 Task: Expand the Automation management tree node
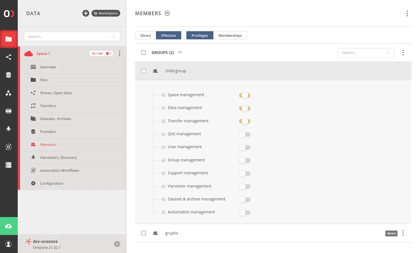(x=164, y=212)
